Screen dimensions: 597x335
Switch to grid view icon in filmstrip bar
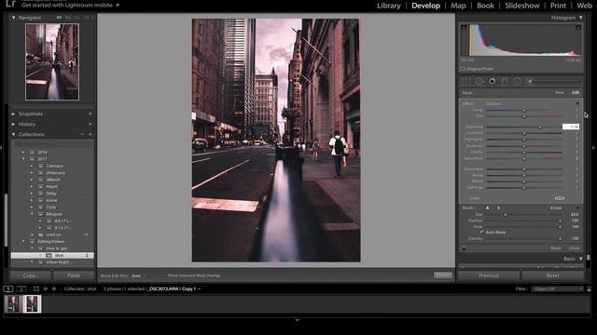tap(36, 288)
